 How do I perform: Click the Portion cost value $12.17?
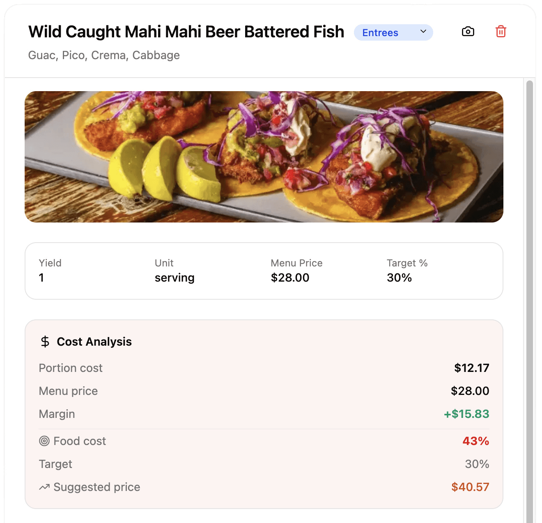point(471,368)
